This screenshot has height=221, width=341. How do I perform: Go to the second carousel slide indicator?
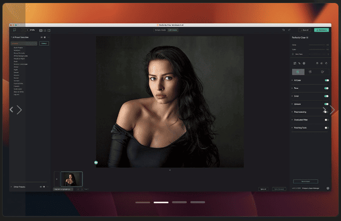click(161, 202)
